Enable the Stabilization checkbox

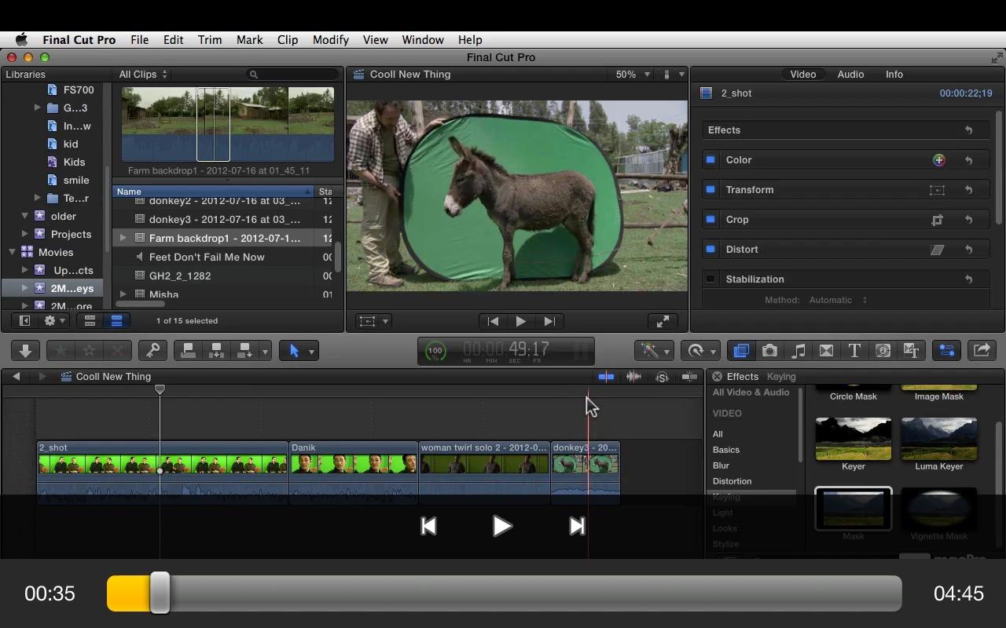click(x=710, y=279)
